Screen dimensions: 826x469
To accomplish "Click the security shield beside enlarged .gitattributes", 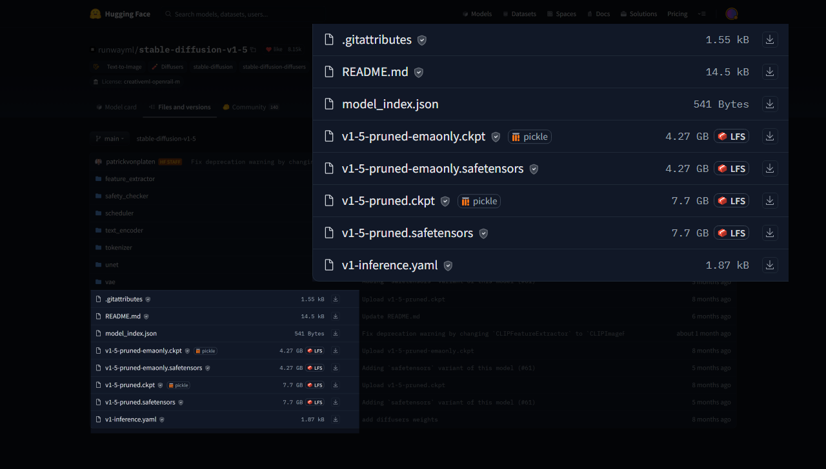I will pyautogui.click(x=422, y=40).
